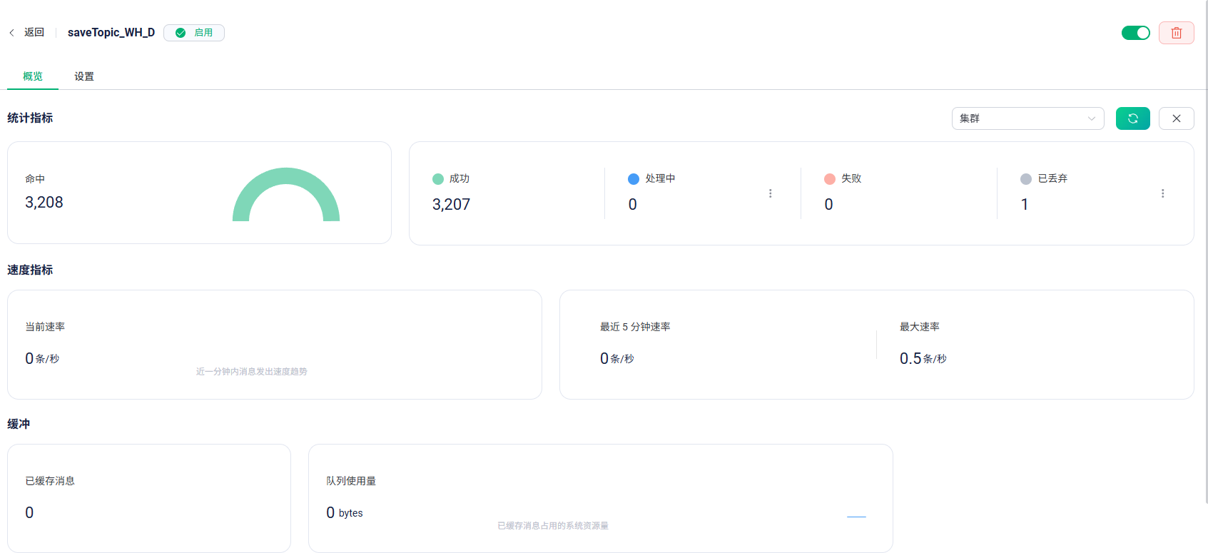Image resolution: width=1208 pixels, height=553 pixels.
Task: Click the 返回 back link
Action: tap(34, 33)
